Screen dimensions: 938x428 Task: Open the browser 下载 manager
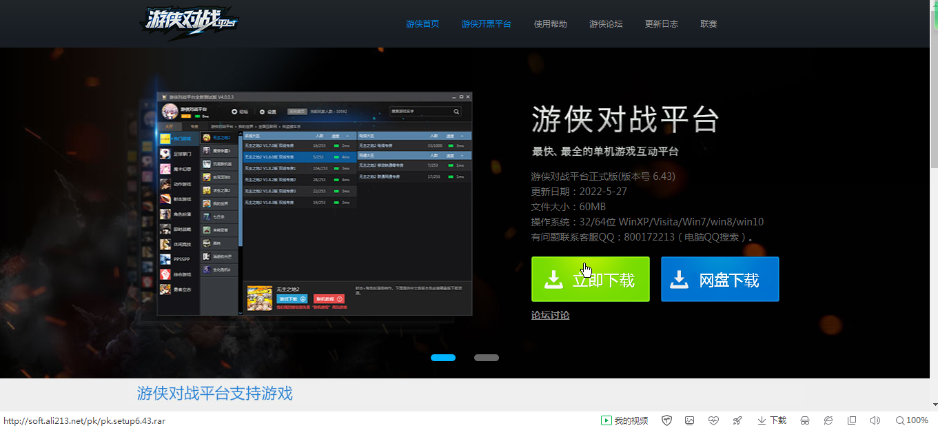(772, 420)
